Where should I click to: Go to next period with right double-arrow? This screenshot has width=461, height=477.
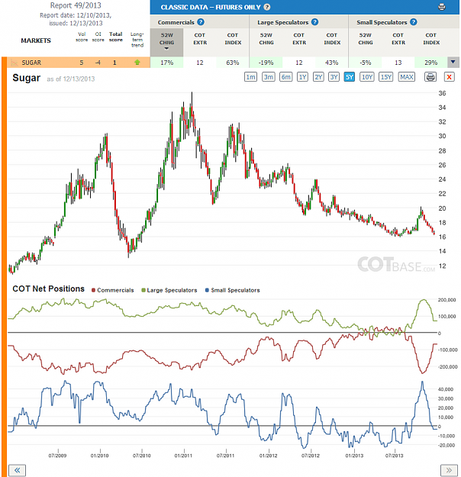449,470
